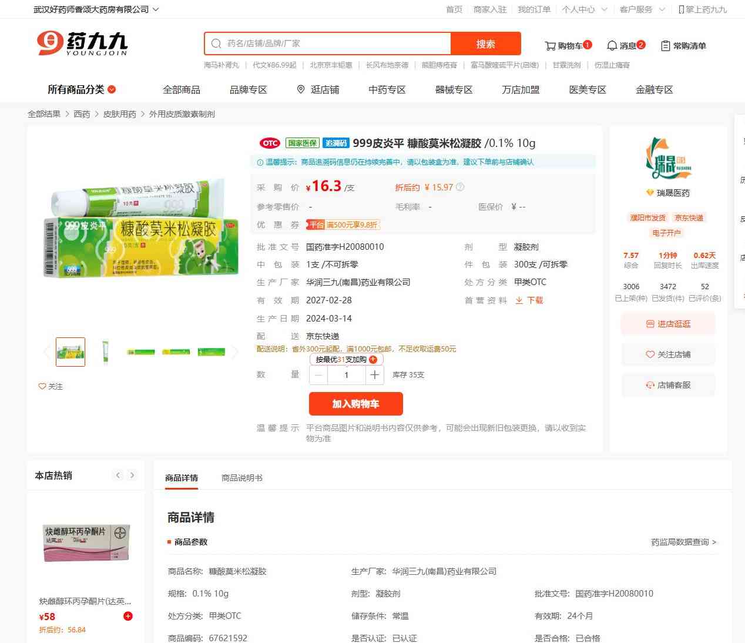The image size is (745, 643).
Task: Open the shopping cart icon
Action: [x=550, y=46]
